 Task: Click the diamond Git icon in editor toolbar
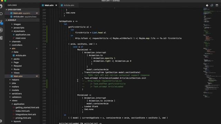[207, 6]
